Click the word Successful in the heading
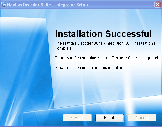The image size is (162, 127). click(129, 34)
